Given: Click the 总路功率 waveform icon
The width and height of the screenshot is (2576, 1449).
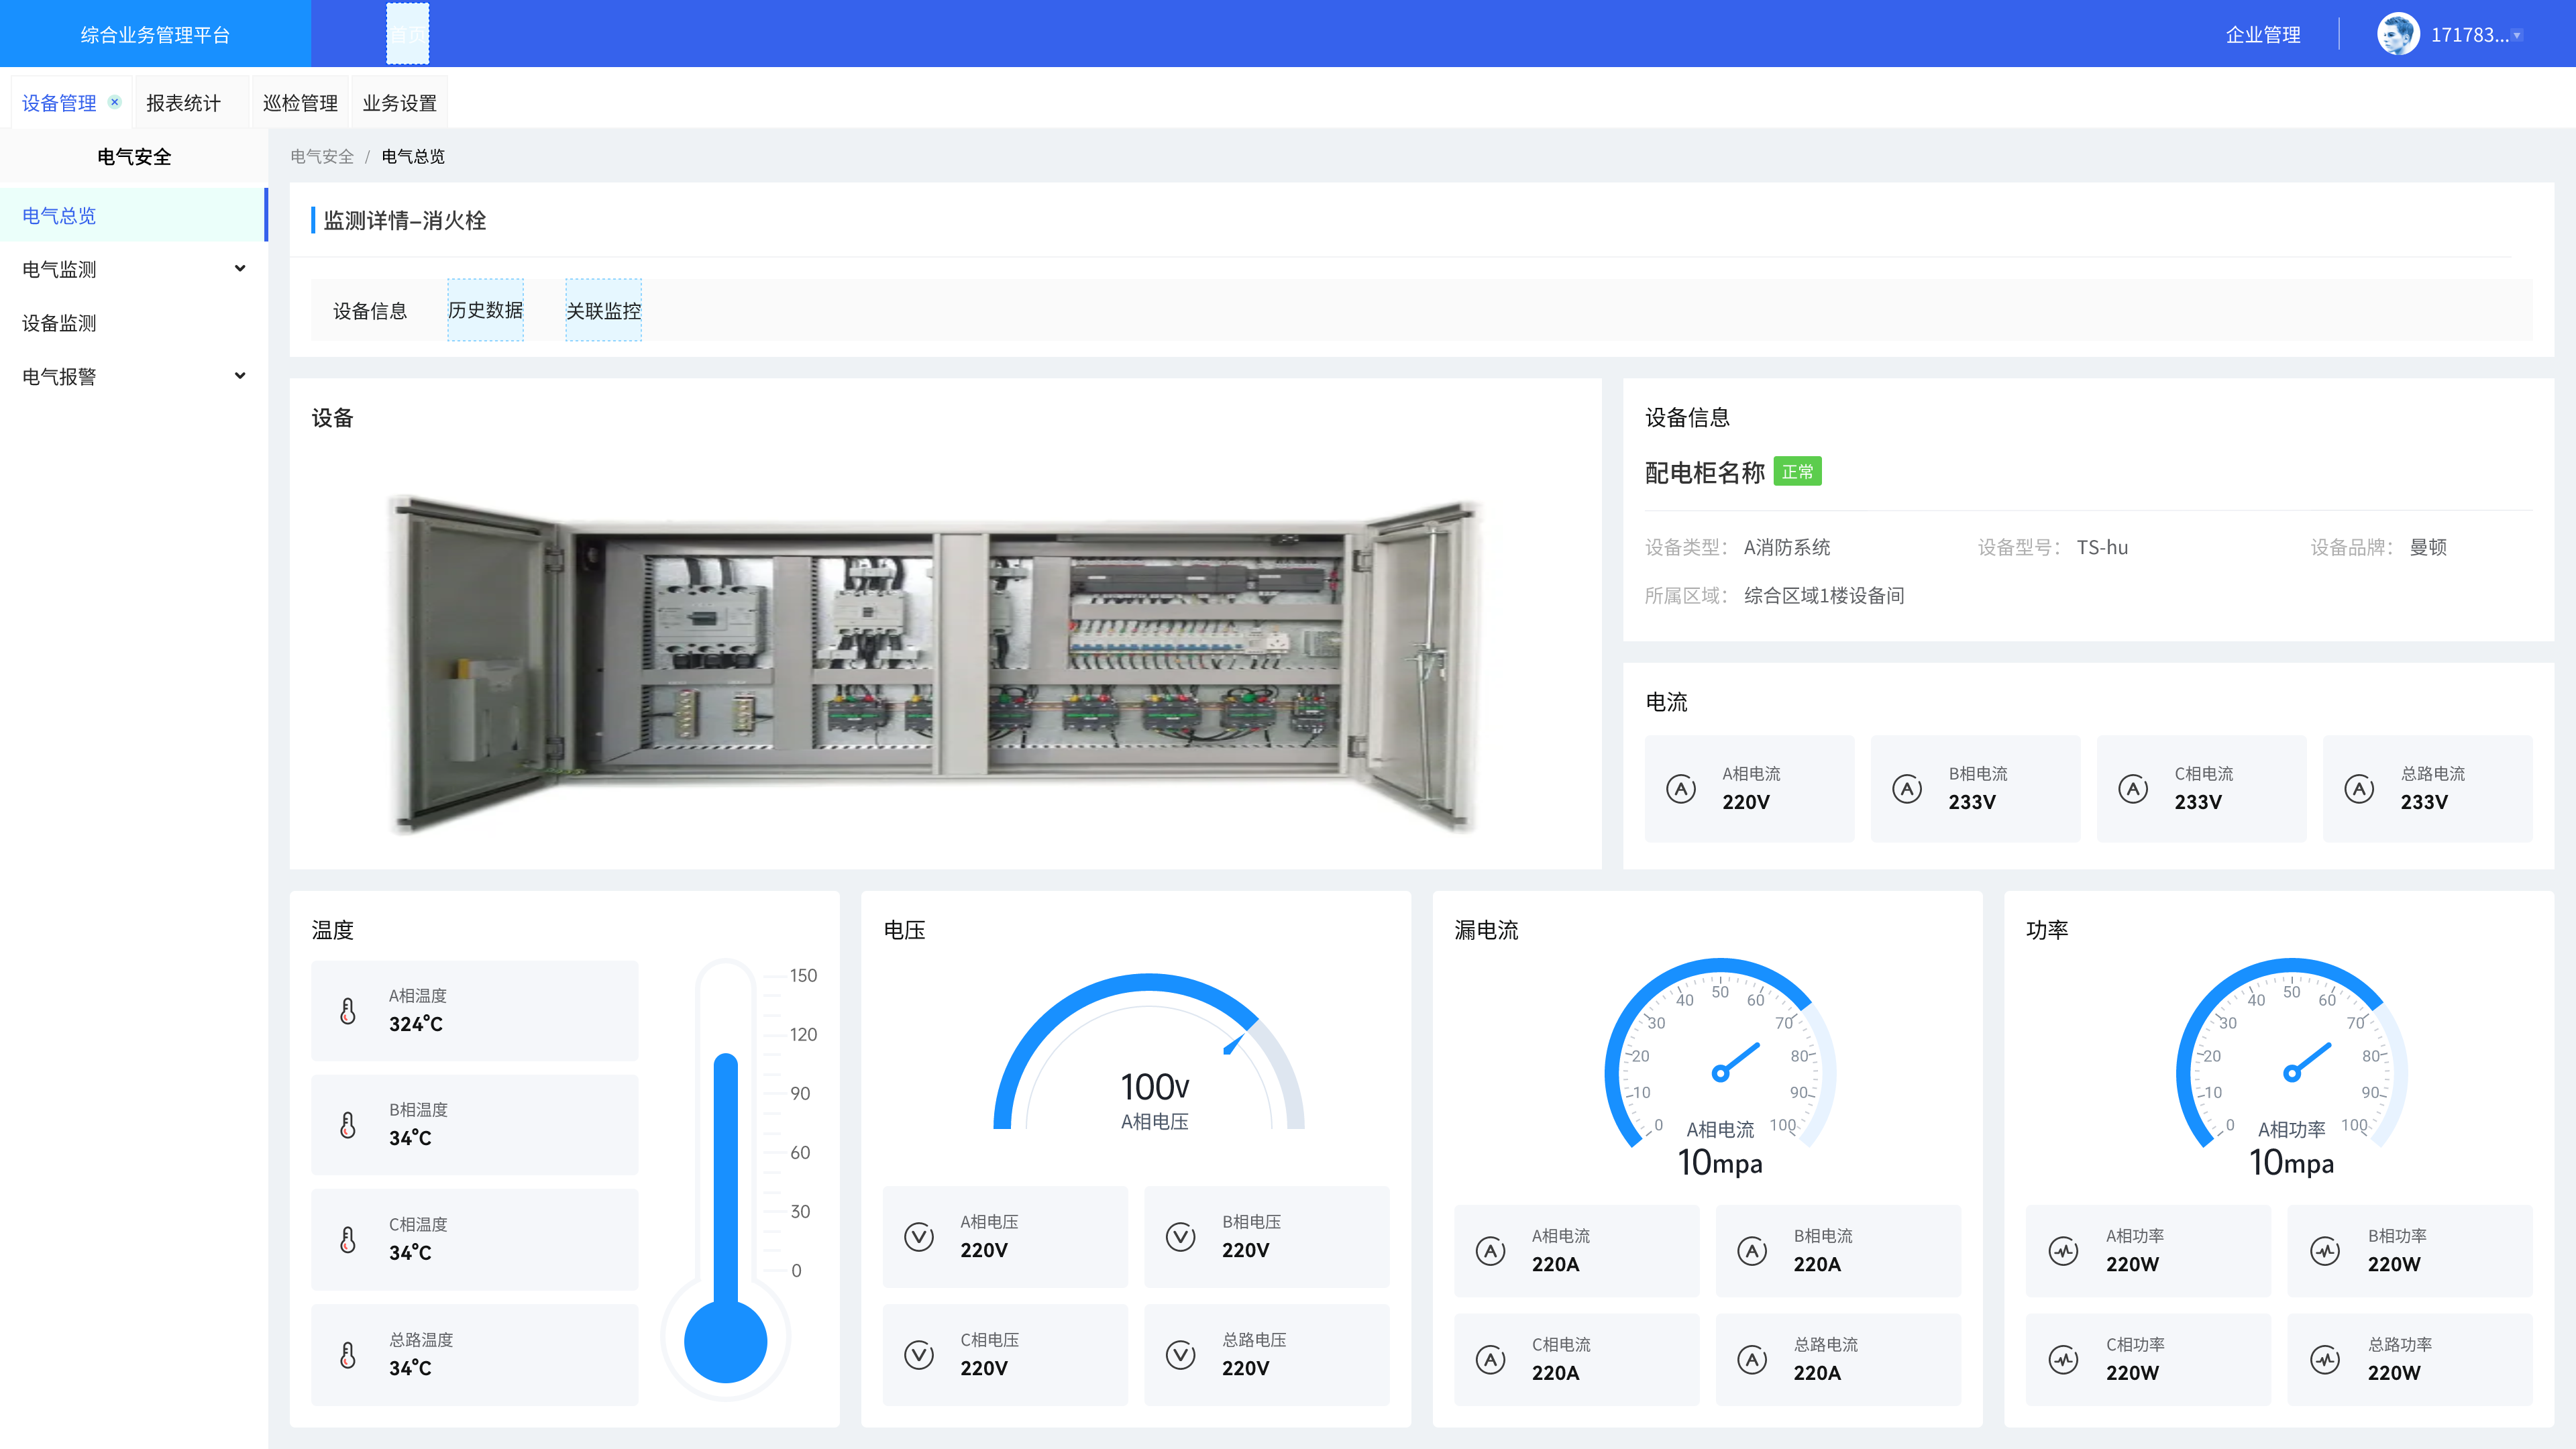Looking at the screenshot, I should coord(2325,1360).
